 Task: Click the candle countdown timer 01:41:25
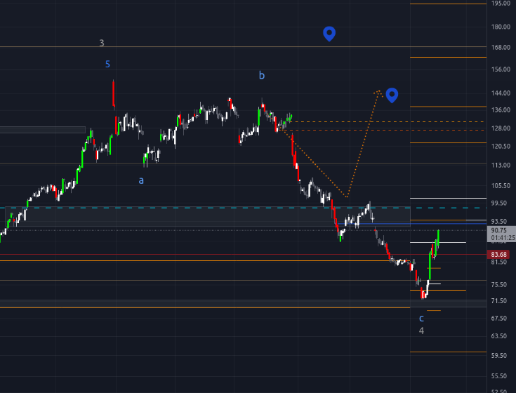coord(503,238)
